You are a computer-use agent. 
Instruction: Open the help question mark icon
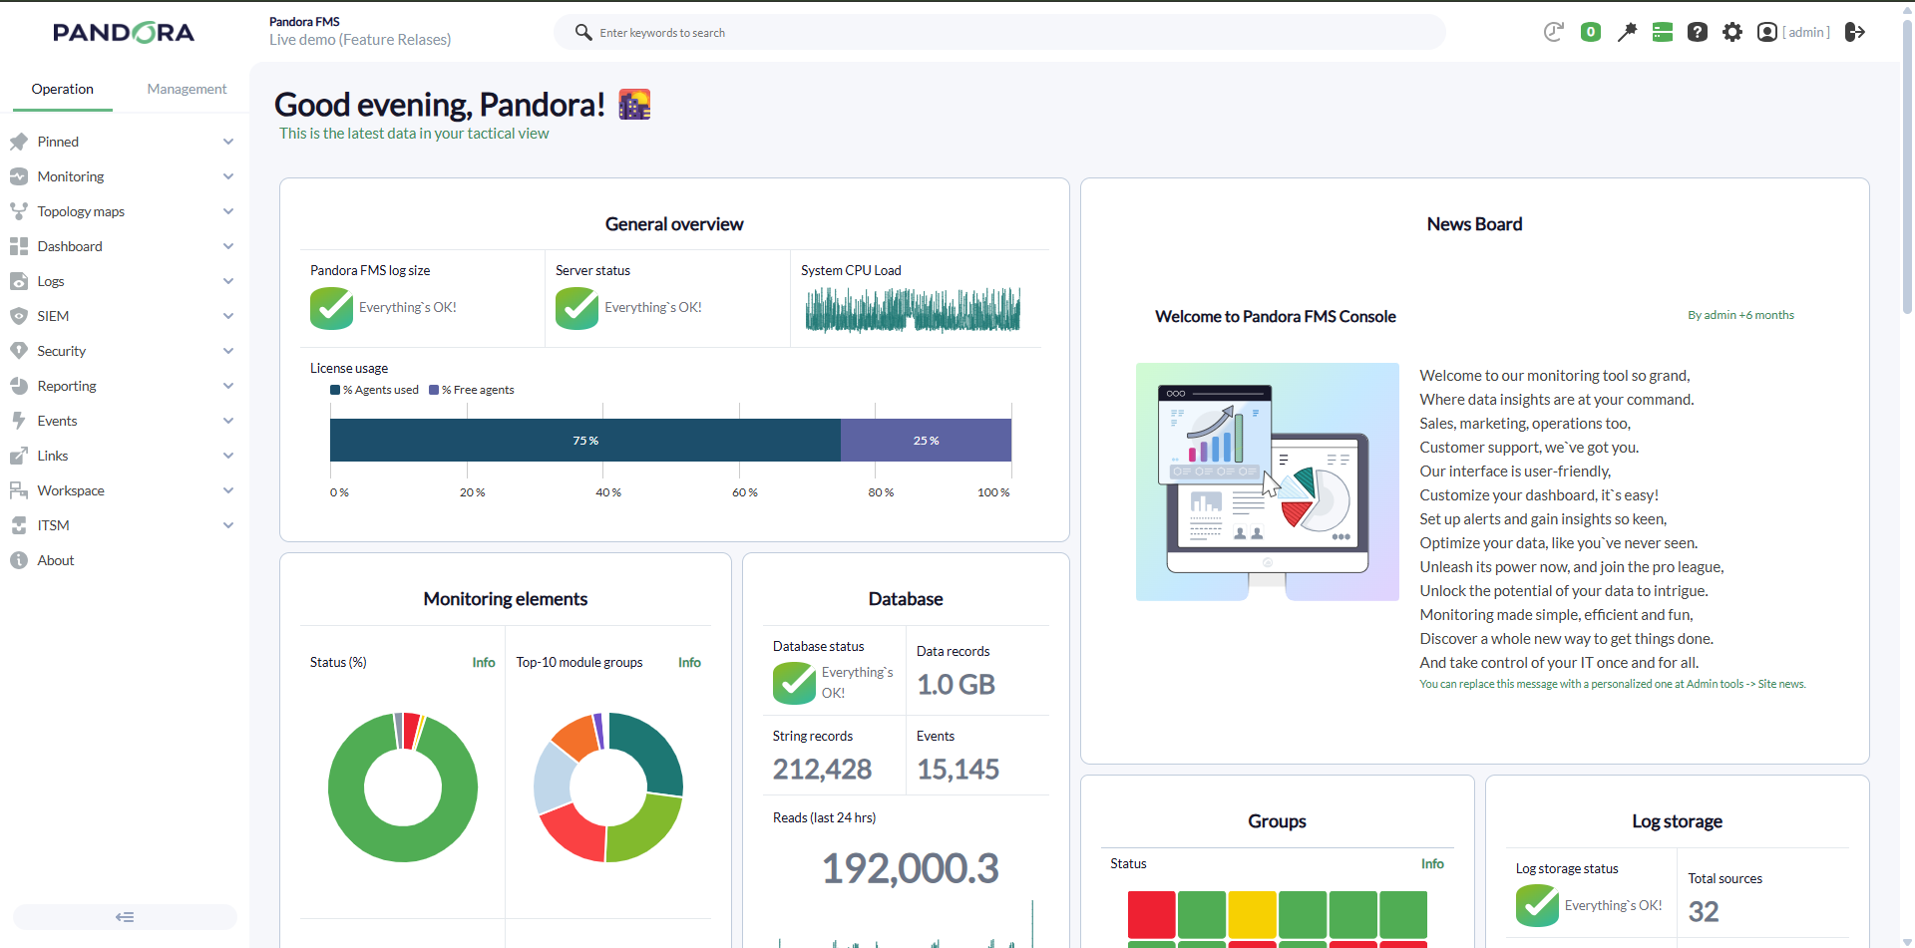coord(1697,32)
